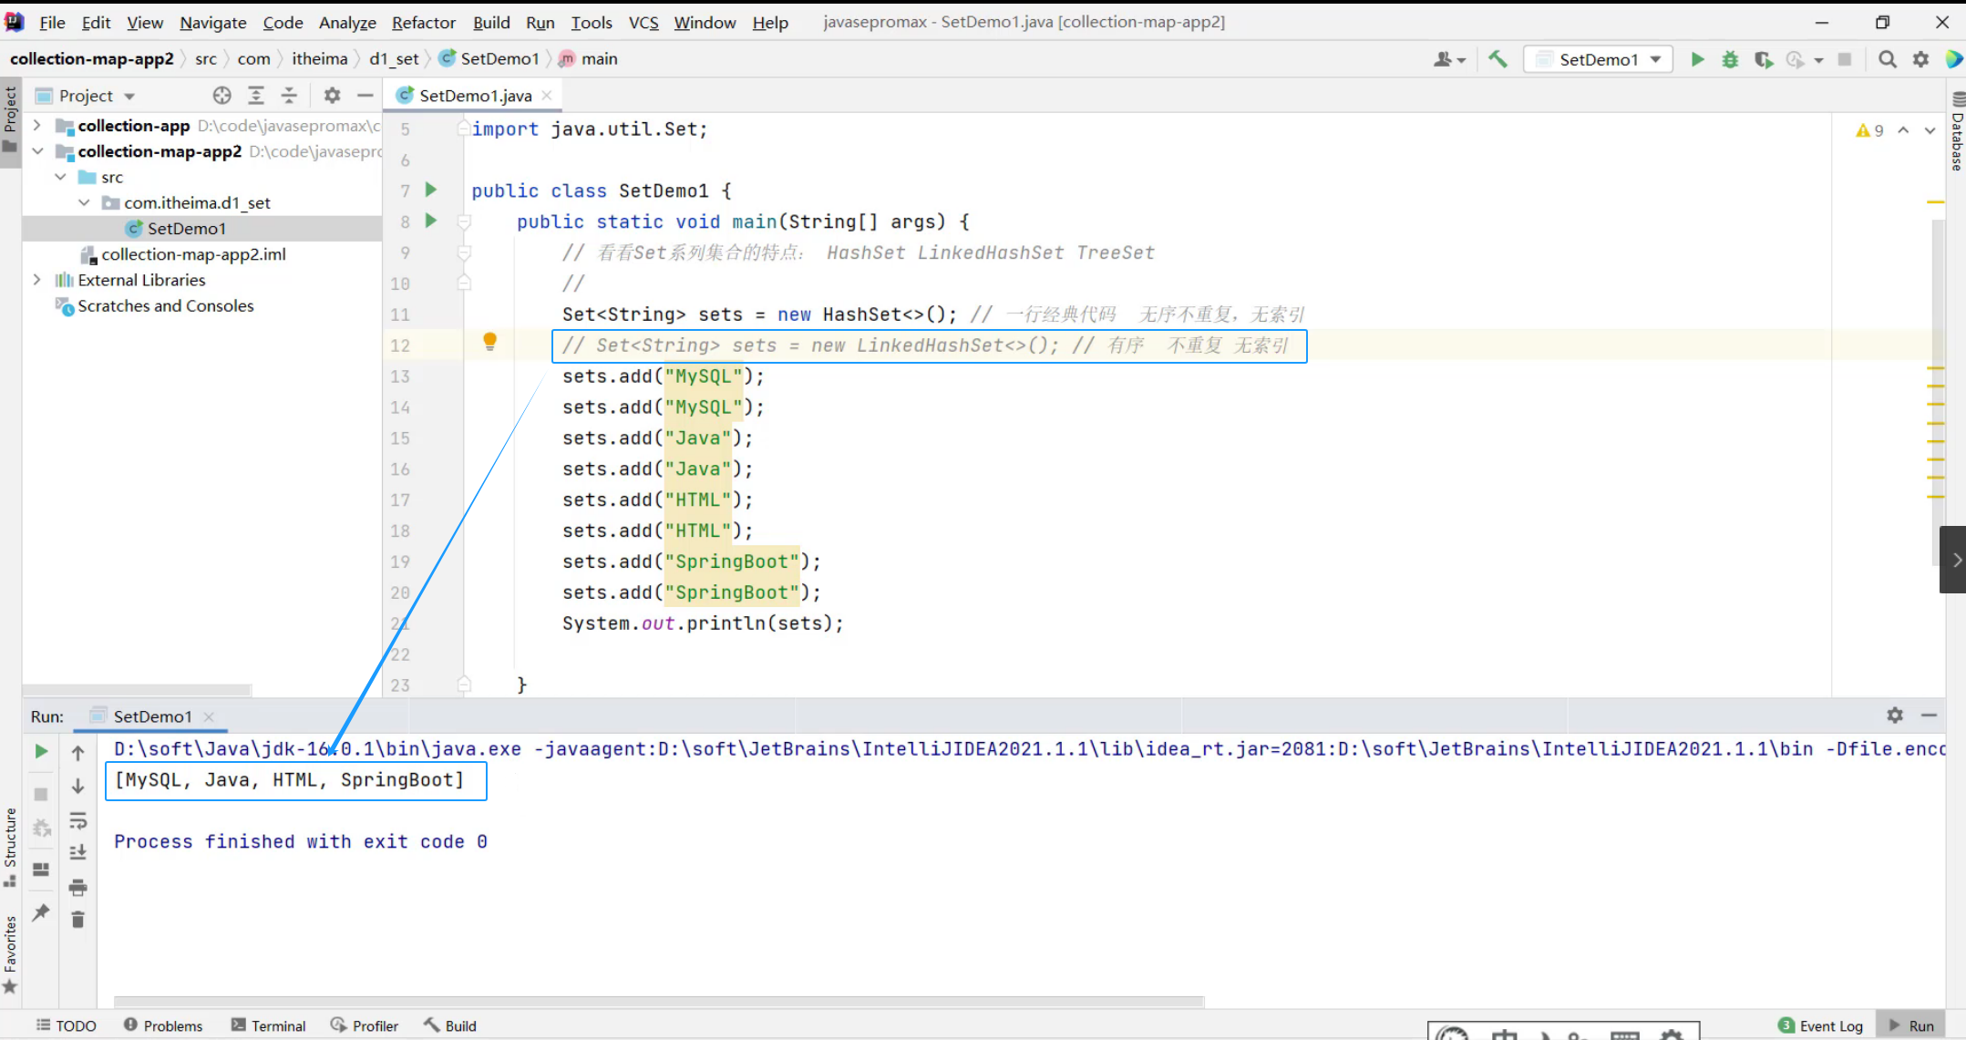Click the Select Opened File target icon
This screenshot has width=1966, height=1040.
pos(221,96)
